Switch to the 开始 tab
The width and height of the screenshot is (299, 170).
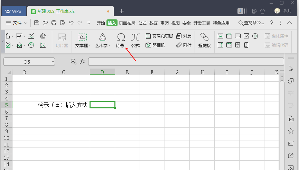[101, 23]
